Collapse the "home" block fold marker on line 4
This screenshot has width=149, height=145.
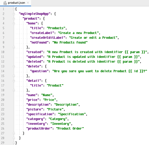(x=14, y=23)
